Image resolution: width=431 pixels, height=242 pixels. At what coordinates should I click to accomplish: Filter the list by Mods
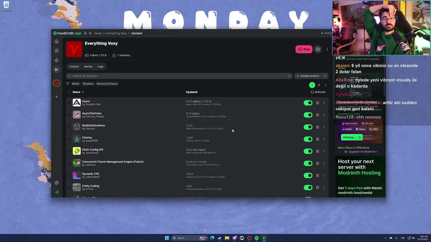[x=76, y=84]
